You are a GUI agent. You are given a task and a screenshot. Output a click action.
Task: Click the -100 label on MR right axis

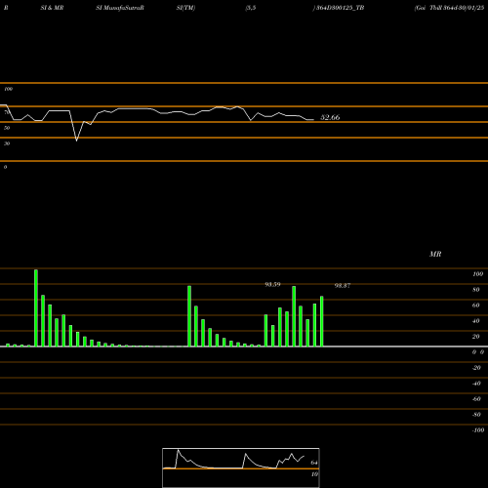click(478, 430)
